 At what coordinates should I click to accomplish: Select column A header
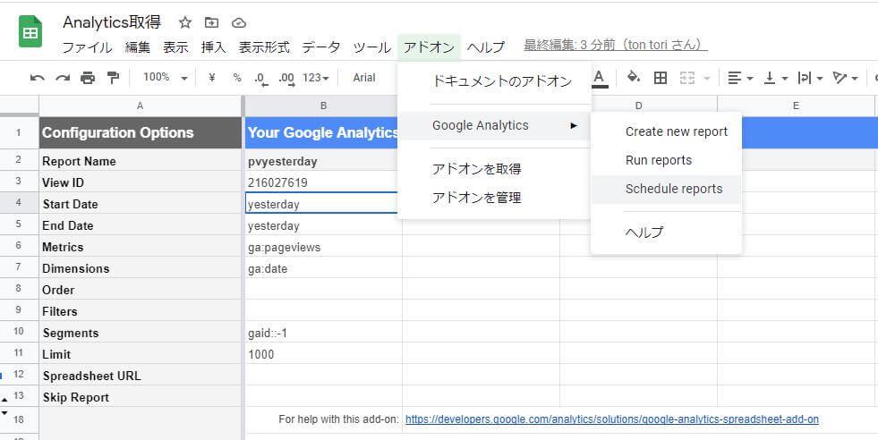point(140,106)
